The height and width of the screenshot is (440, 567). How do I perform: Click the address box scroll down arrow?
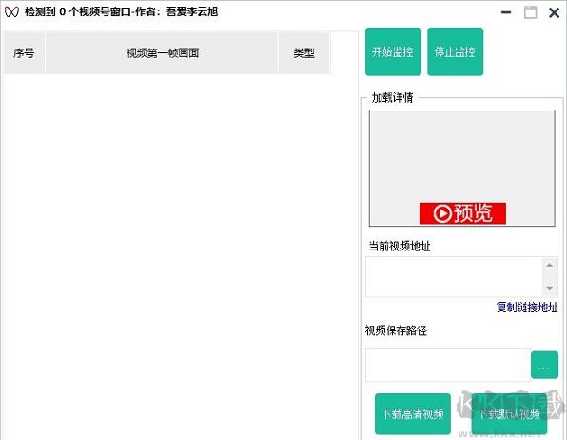[x=550, y=288]
